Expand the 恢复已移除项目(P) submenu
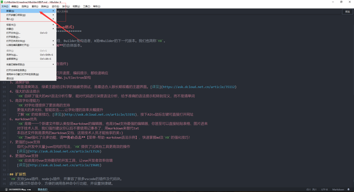 (x=28, y=64)
